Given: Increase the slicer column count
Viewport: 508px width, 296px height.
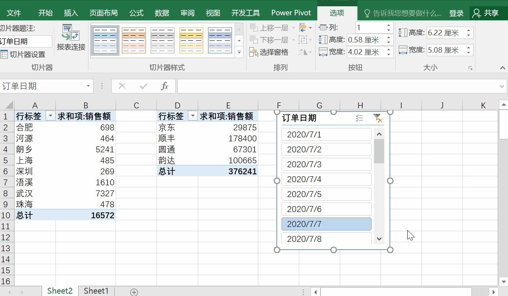Looking at the screenshot, I should [388, 26].
